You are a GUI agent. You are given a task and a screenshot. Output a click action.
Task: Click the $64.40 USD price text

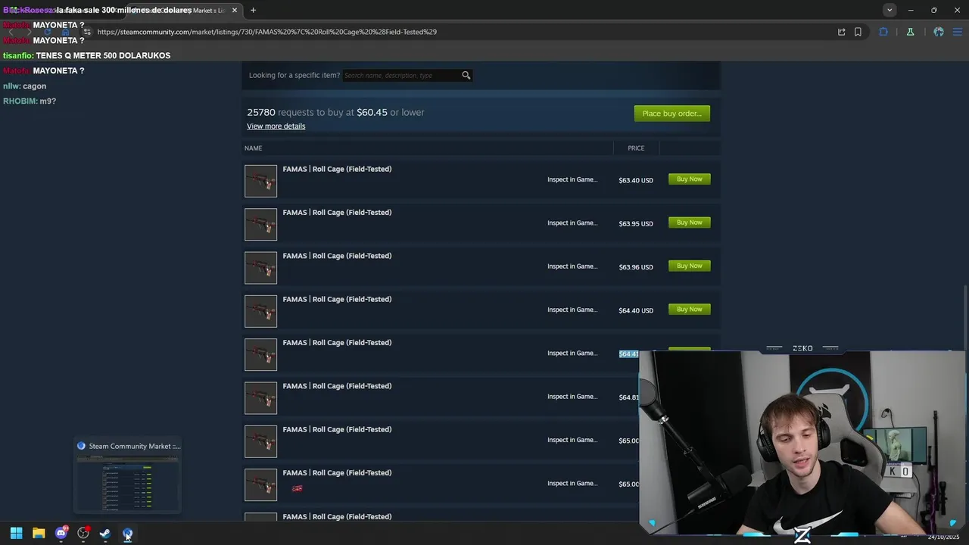[x=636, y=310]
